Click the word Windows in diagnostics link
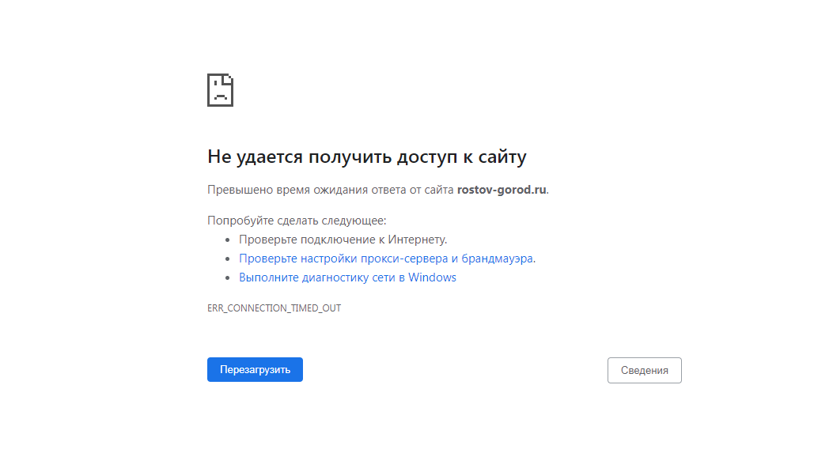This screenshot has width=814, height=468. (432, 277)
